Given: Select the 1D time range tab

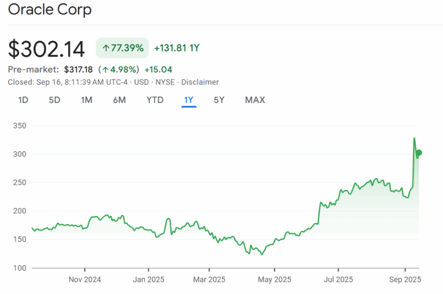Looking at the screenshot, I should [x=23, y=100].
